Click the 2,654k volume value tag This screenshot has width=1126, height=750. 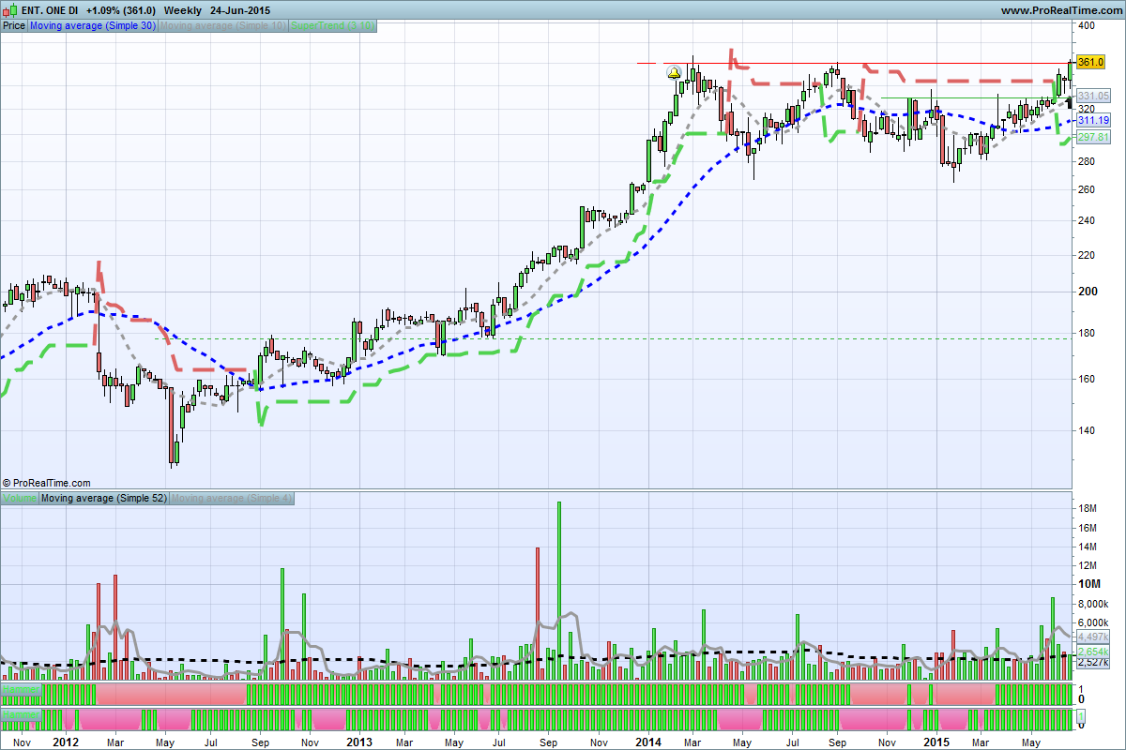(x=1093, y=651)
